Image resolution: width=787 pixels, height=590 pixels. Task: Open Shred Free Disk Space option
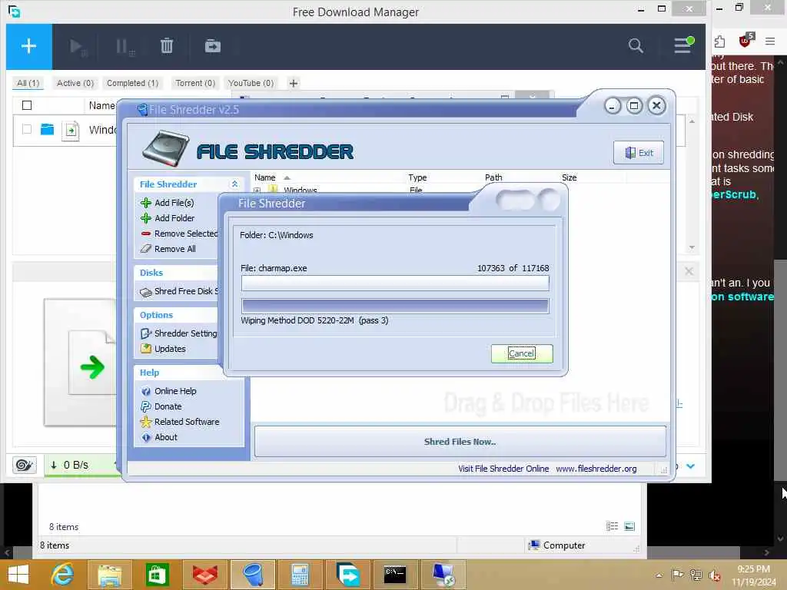tap(180, 291)
